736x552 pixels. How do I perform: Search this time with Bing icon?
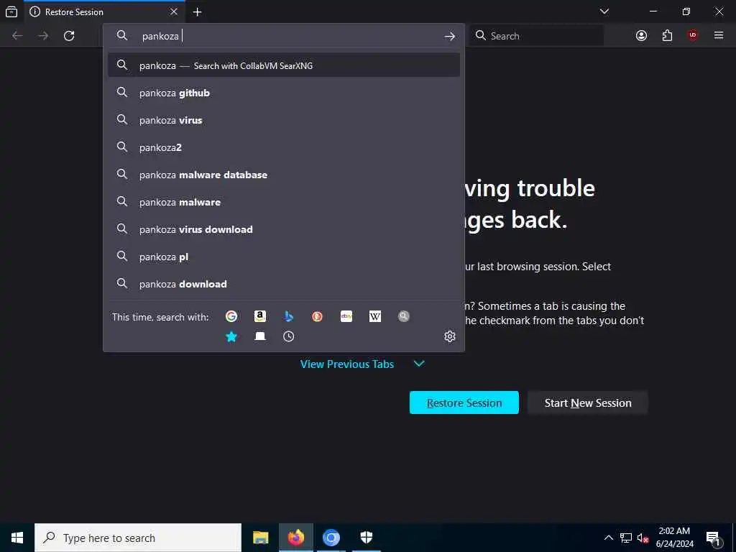[289, 317]
